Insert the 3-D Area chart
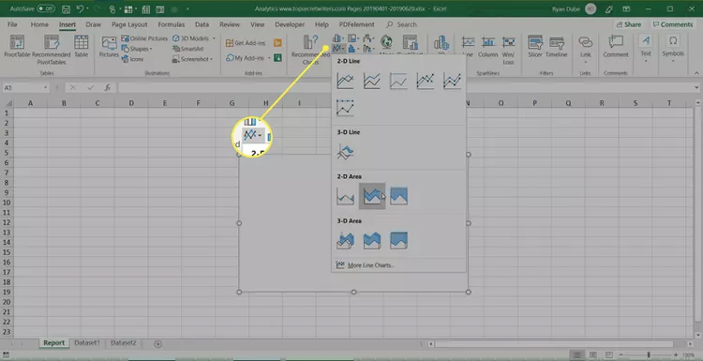The height and width of the screenshot is (361, 703). click(345, 240)
